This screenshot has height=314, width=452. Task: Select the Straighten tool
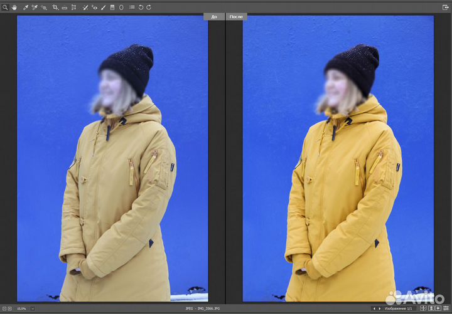[x=64, y=8]
